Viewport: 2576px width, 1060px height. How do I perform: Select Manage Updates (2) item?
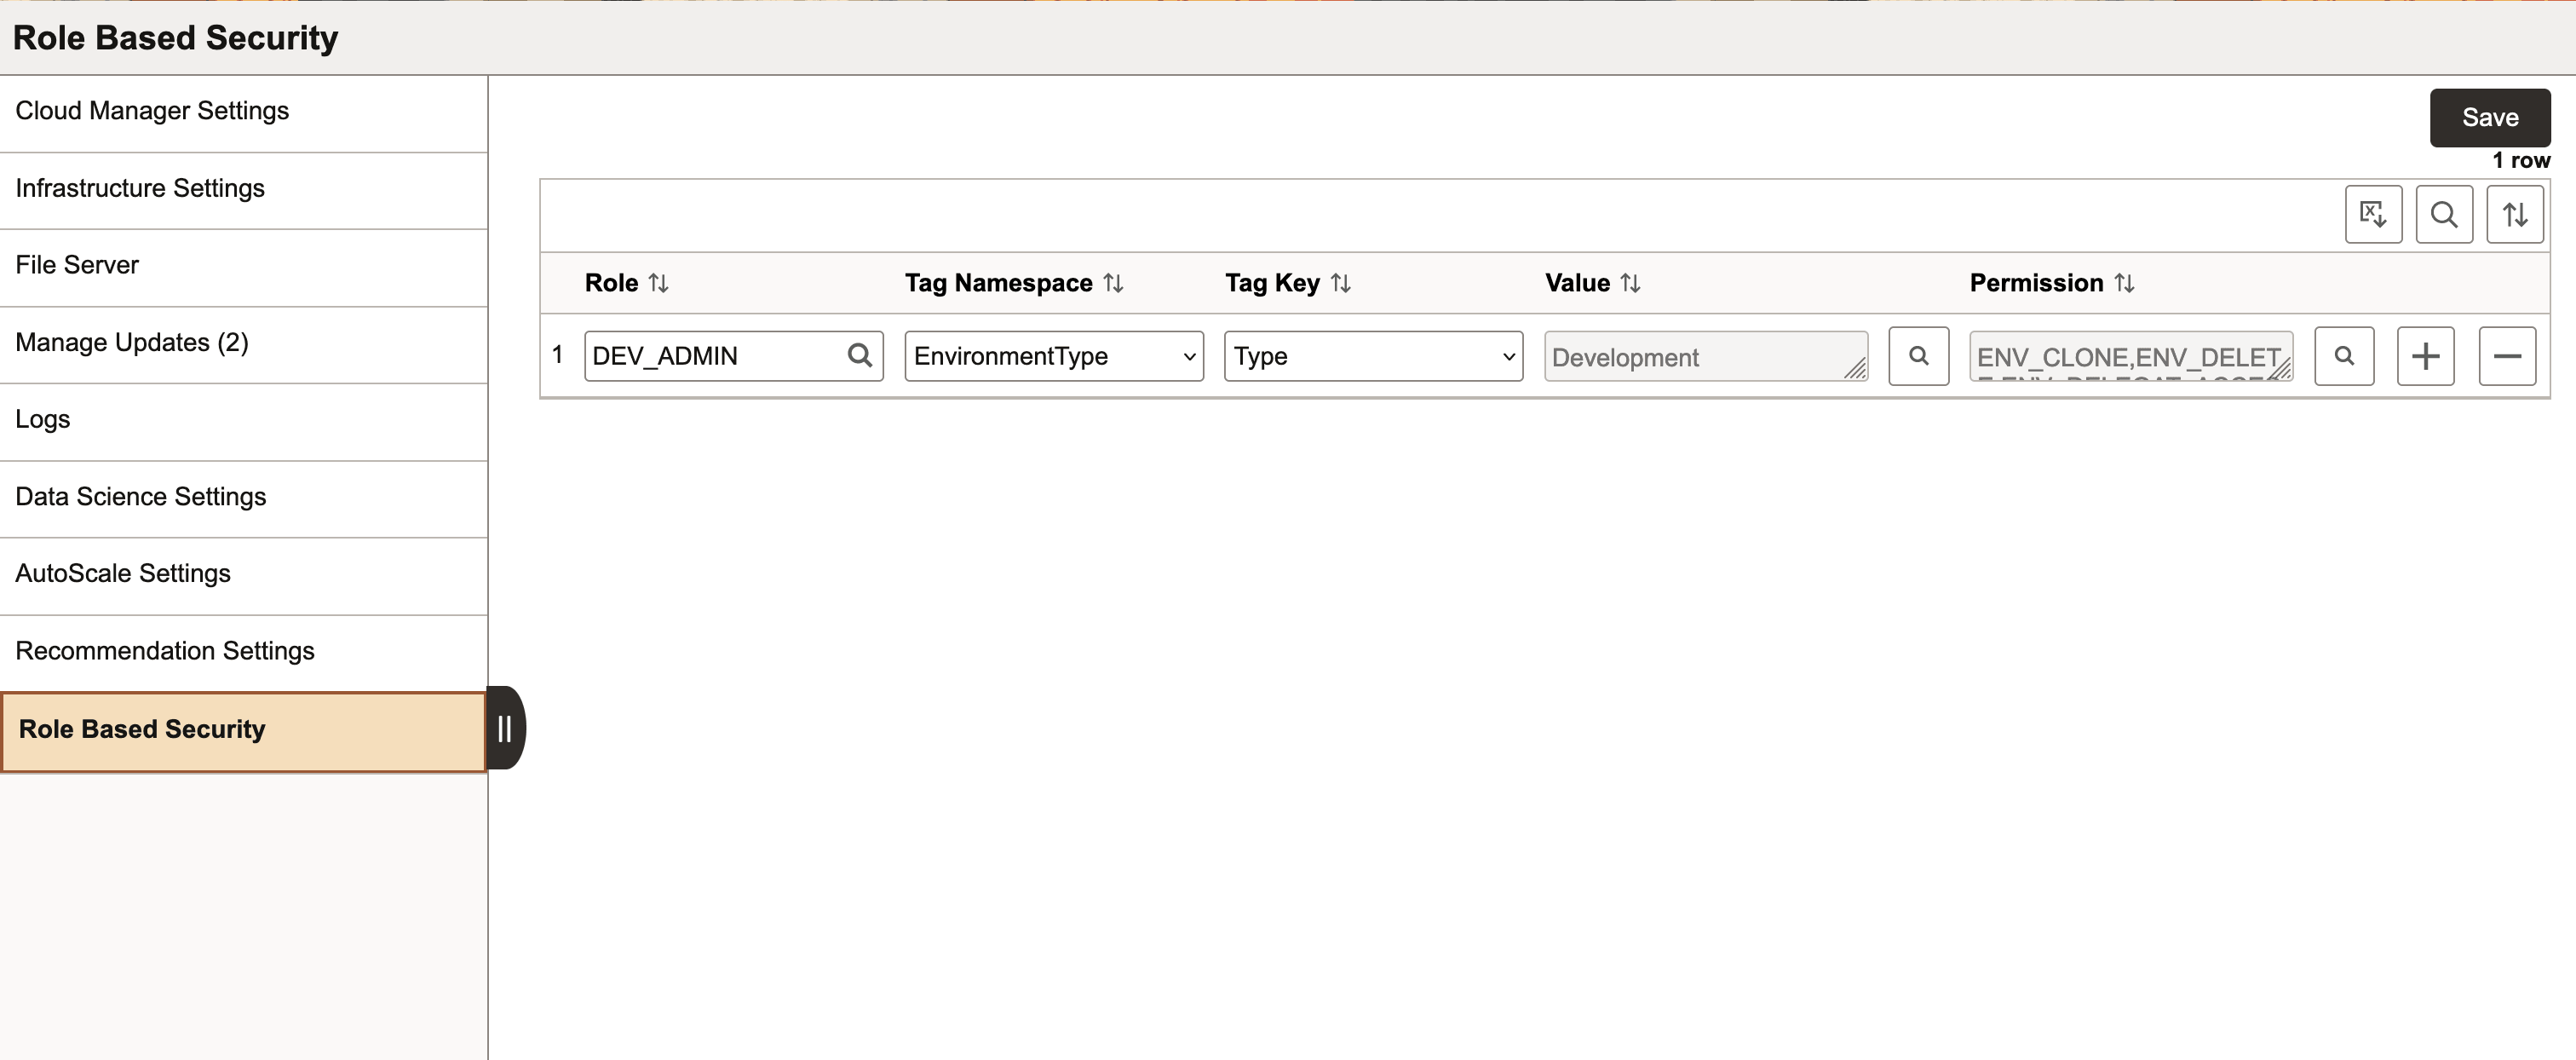(132, 343)
